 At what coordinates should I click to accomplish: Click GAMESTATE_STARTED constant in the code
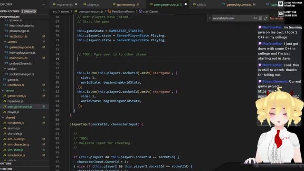125,31
